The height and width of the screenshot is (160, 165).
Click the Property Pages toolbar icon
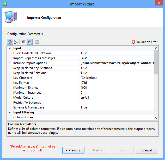(x=37, y=42)
